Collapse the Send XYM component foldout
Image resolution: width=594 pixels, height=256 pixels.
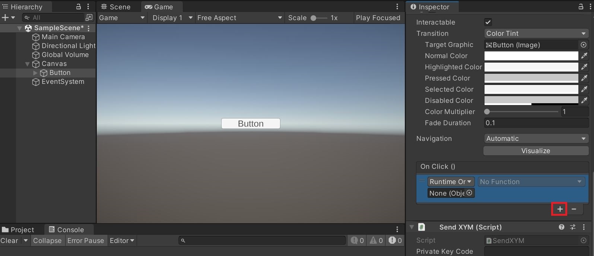point(412,227)
